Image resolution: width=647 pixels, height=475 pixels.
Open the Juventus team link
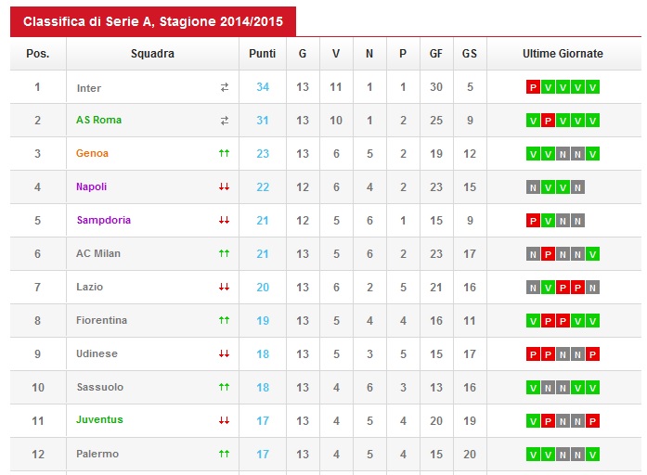(x=99, y=419)
